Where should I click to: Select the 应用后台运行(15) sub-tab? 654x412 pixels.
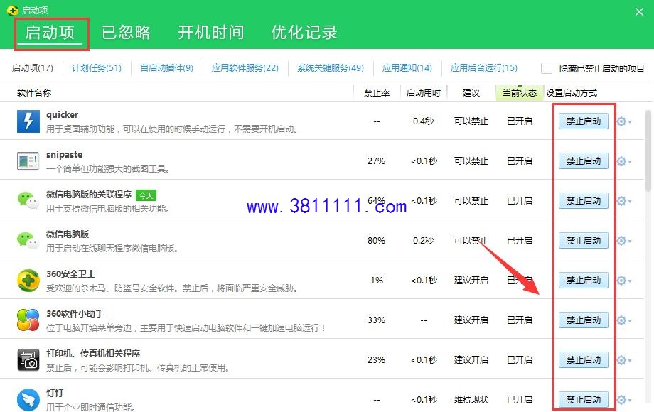484,68
